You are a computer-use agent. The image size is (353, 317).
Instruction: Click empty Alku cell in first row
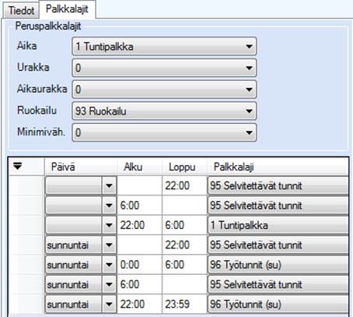click(x=140, y=185)
